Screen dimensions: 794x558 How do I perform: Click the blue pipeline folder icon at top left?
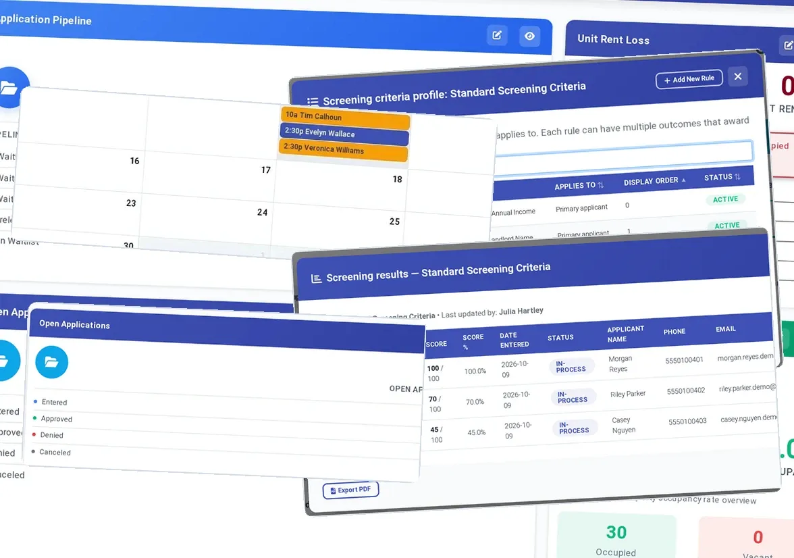coord(11,87)
